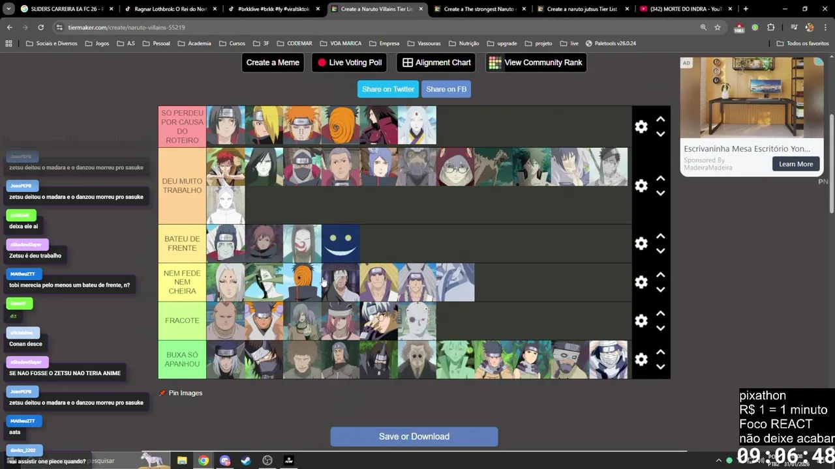835x469 pixels.
Task: Share tier list on Twitter
Action: pyautogui.click(x=388, y=89)
